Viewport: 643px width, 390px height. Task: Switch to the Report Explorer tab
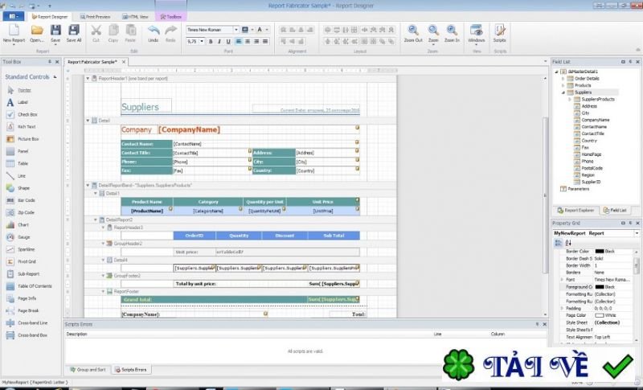(x=575, y=211)
